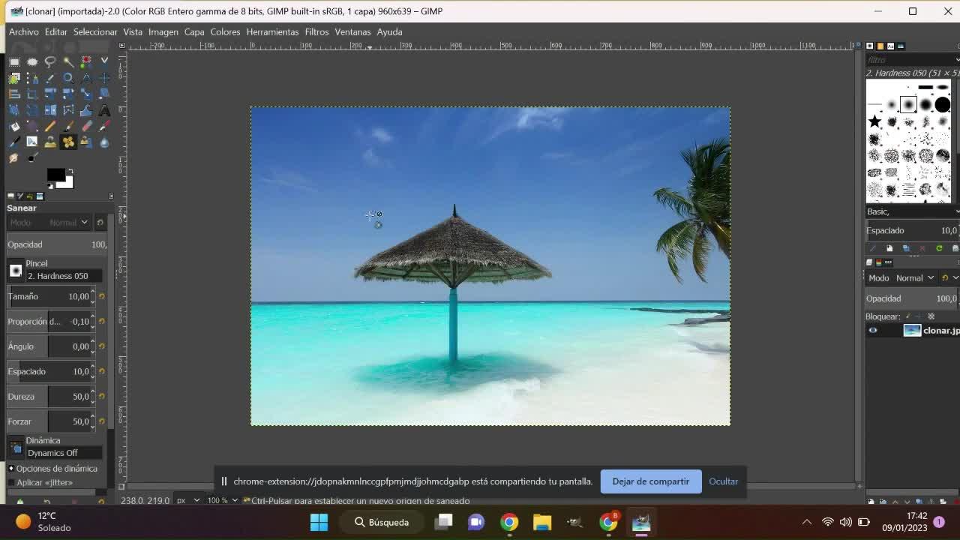Open the Imagen menu

(x=163, y=31)
